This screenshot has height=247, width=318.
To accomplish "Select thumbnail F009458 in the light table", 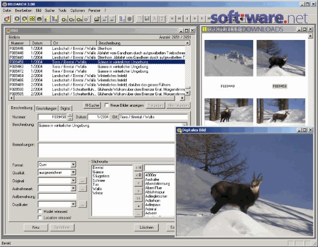I will point(281,58).
